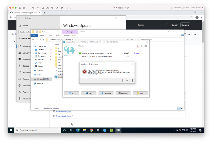Viewport: 212px width, 143px height.
Task: Open Share tab in File Explorer ribbon
Action: tap(50, 35)
